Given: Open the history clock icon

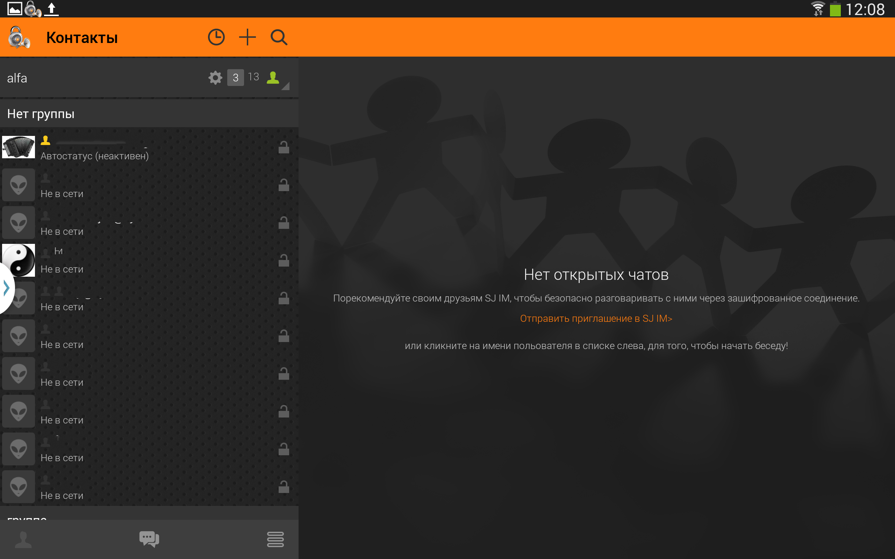Looking at the screenshot, I should tap(216, 37).
